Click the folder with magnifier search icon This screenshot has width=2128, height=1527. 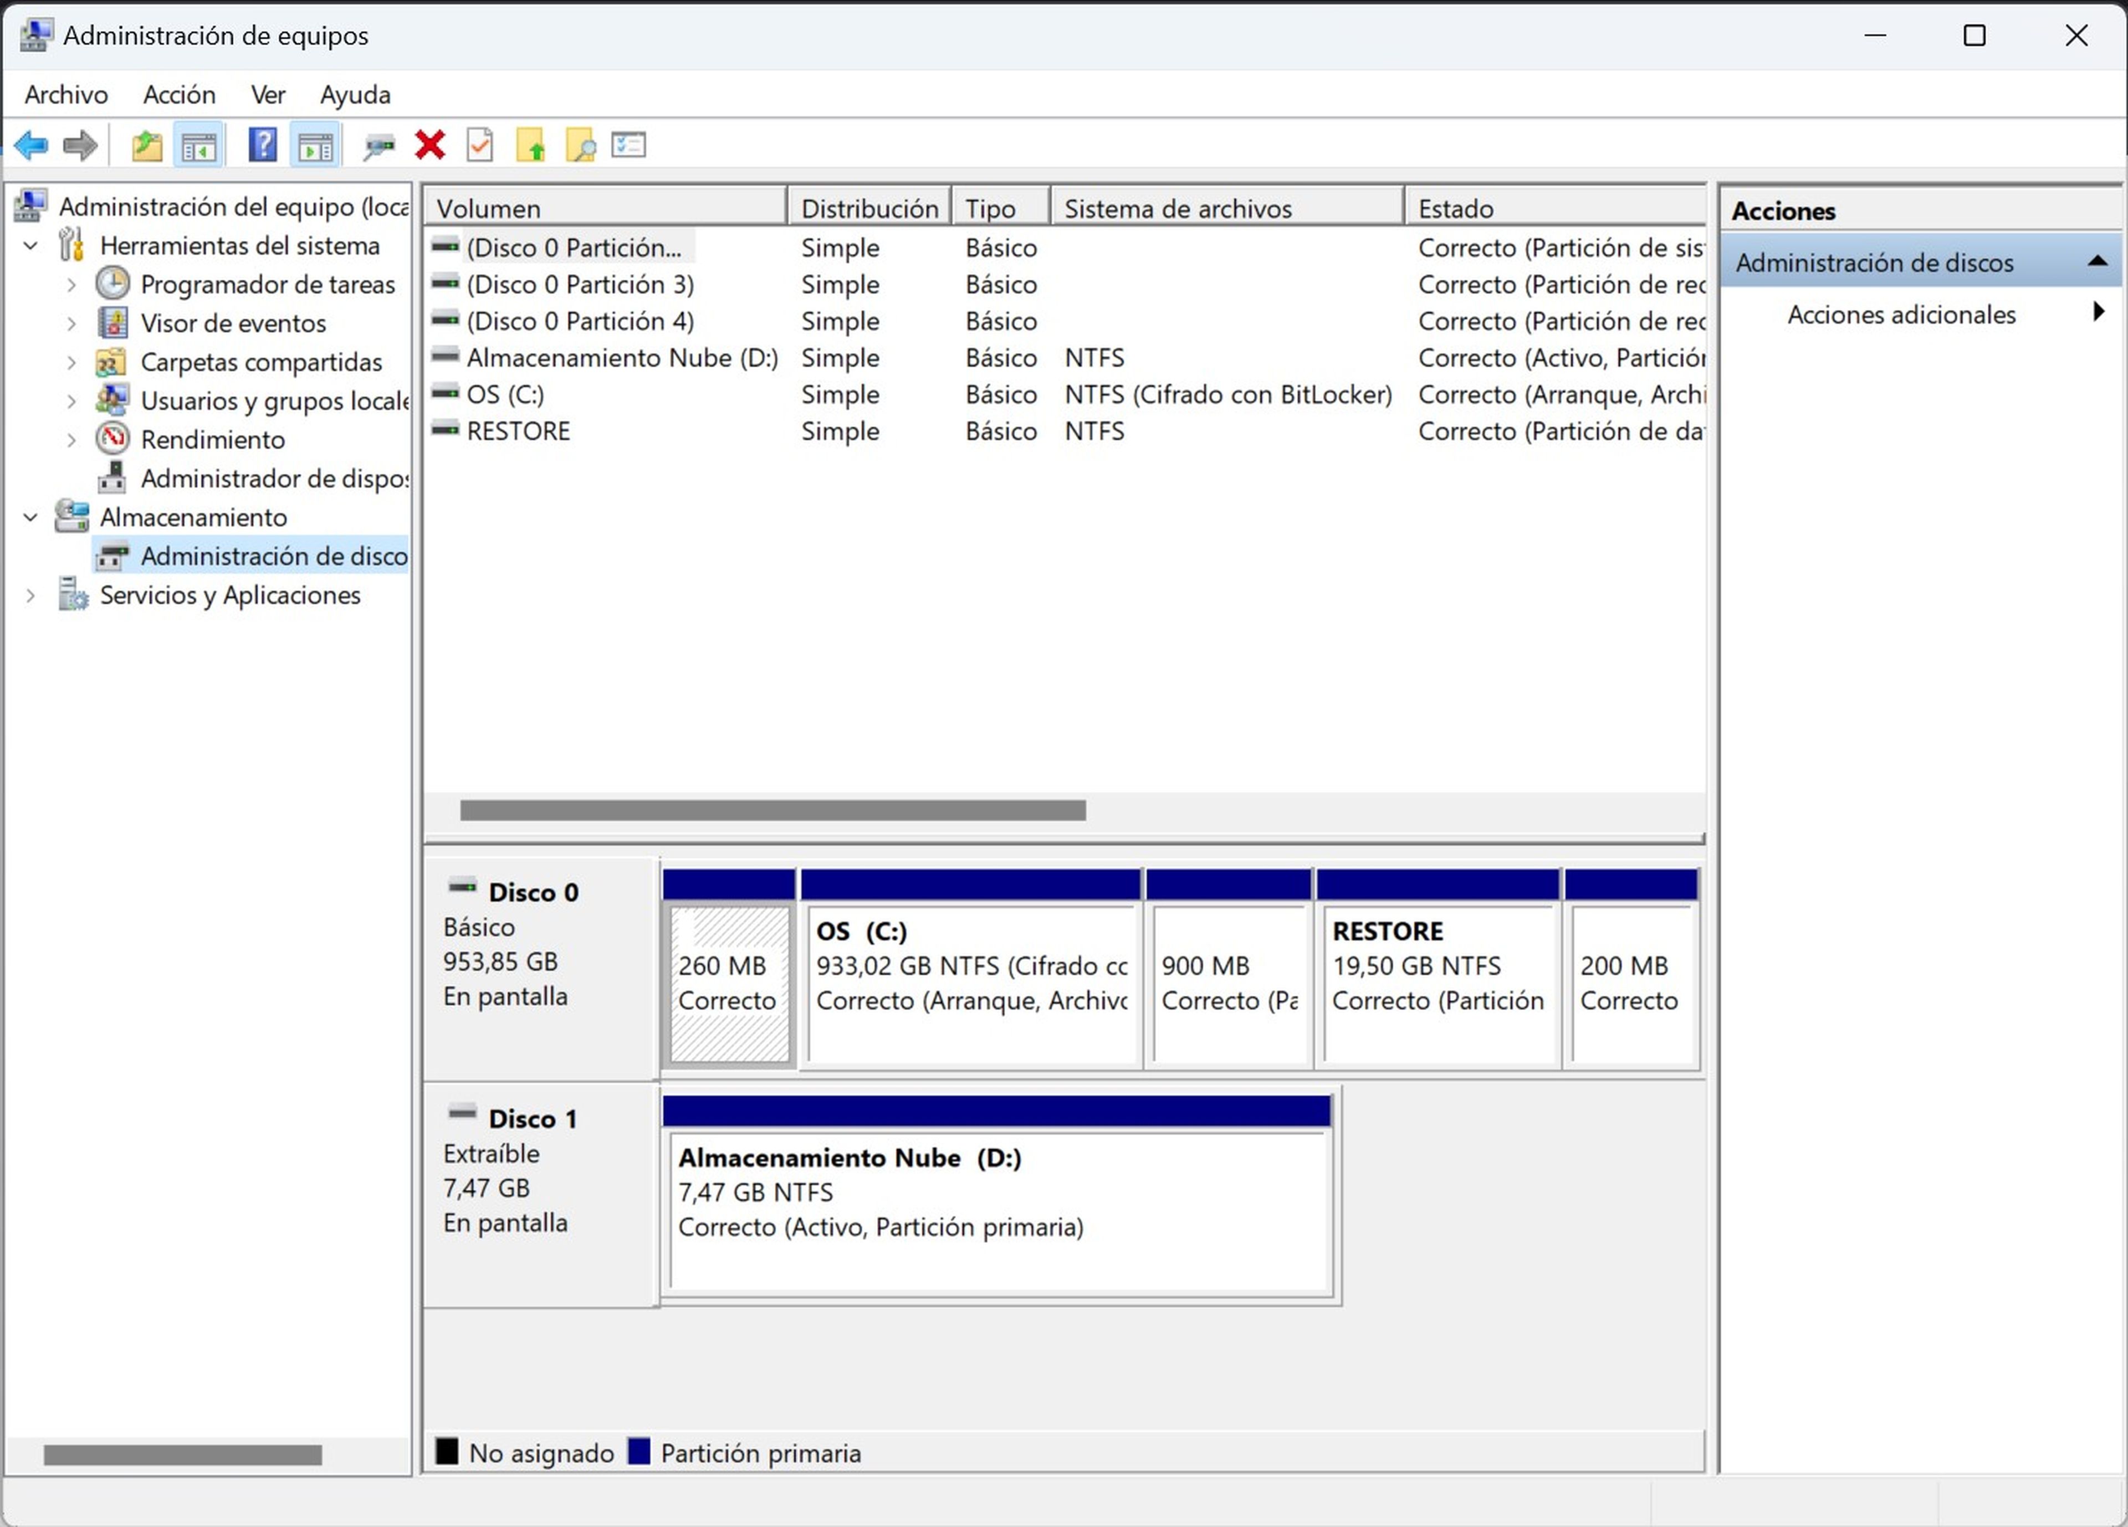[x=581, y=145]
